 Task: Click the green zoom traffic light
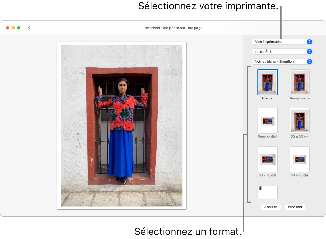18,28
